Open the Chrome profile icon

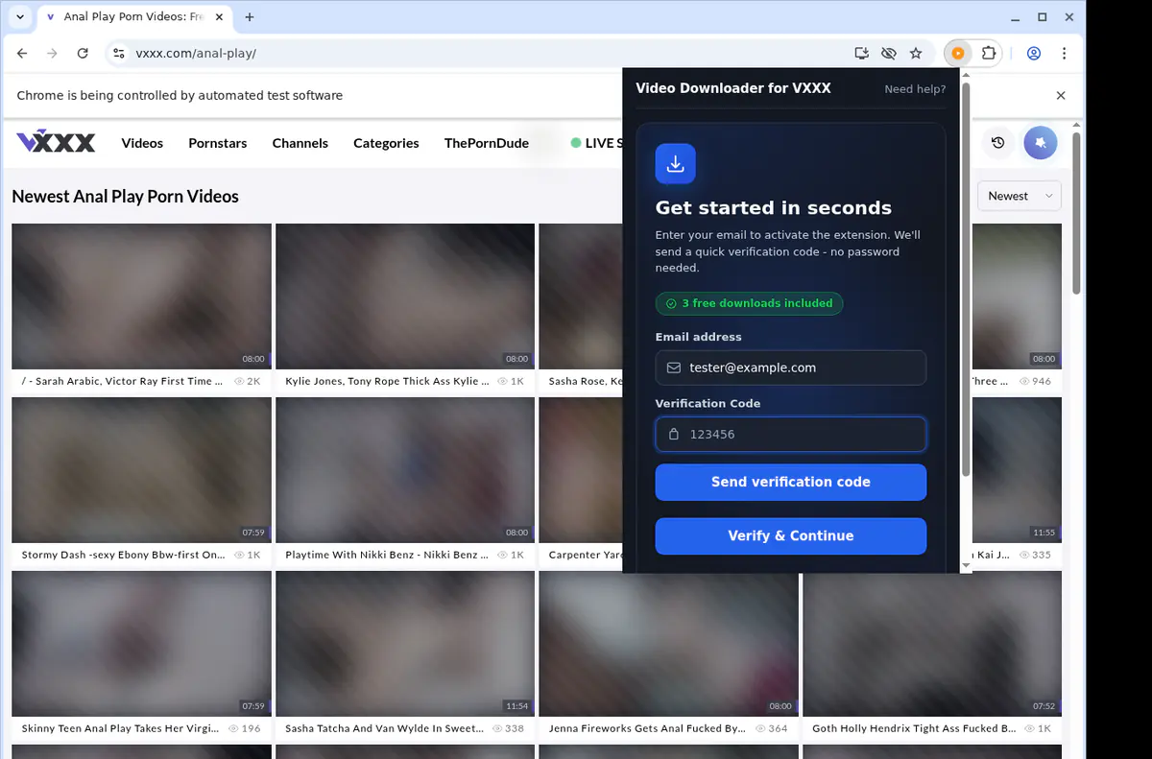point(1034,54)
